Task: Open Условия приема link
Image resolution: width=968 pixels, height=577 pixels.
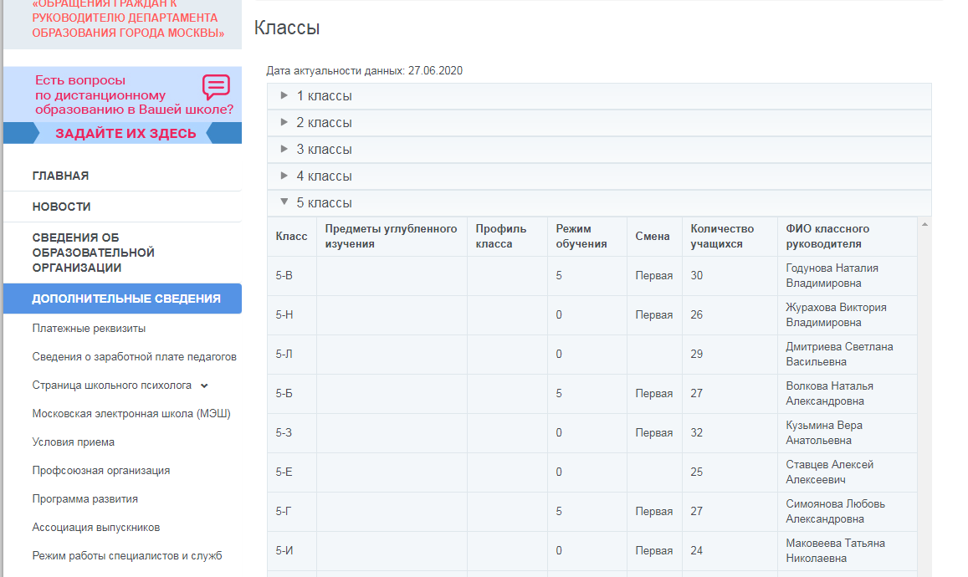Action: point(74,442)
